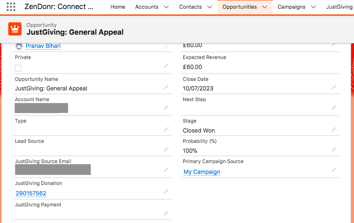Click the Opportunity Name field value text
This screenshot has height=223, width=354.
51,88
